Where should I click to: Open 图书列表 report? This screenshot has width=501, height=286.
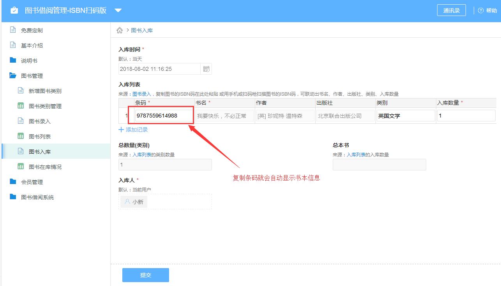(x=40, y=137)
